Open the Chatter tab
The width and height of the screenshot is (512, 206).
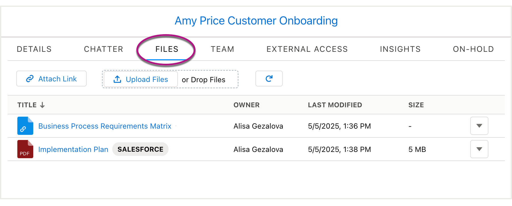(103, 49)
